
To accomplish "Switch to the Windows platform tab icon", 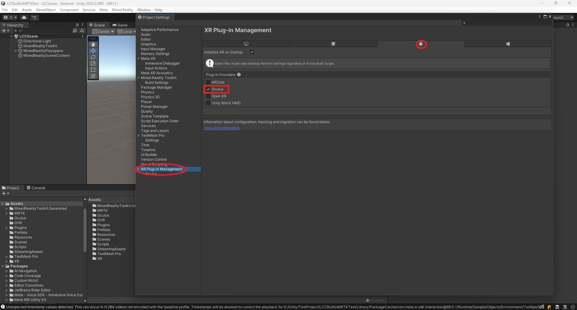I will click(x=508, y=44).
